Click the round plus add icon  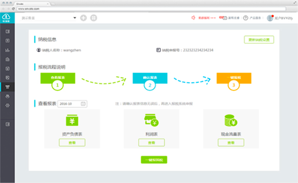click(83, 18)
